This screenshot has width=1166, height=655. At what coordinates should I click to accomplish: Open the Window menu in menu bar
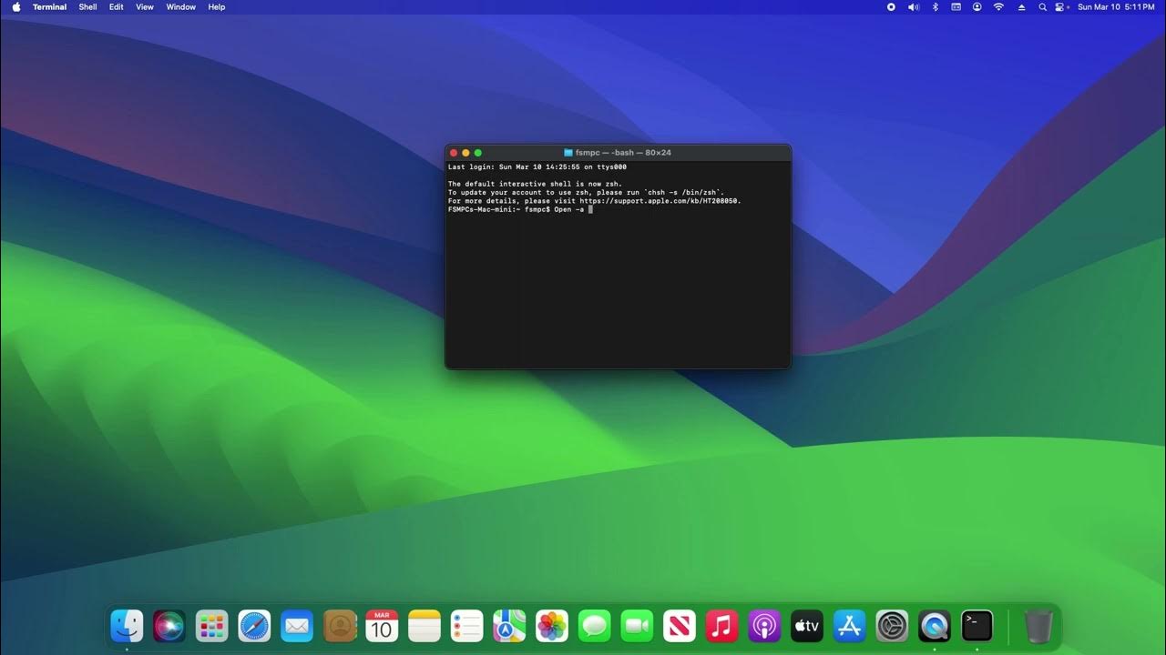pyautogui.click(x=181, y=6)
